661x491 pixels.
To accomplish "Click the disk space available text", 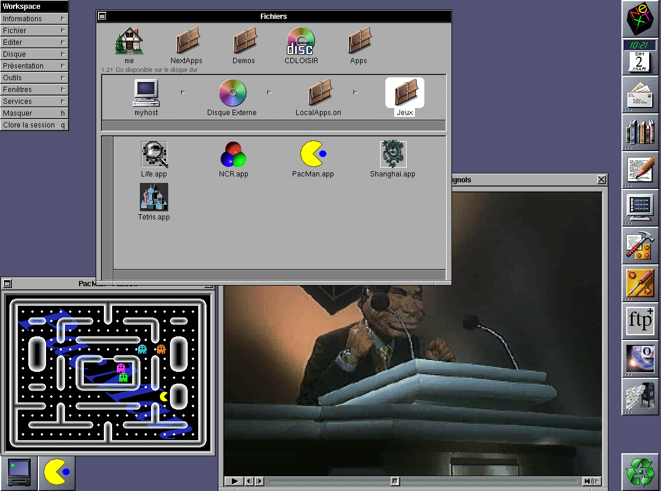I will pos(149,70).
